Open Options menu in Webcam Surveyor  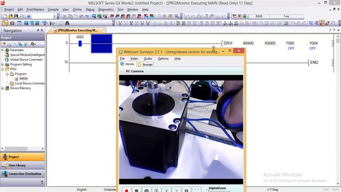click(x=163, y=59)
